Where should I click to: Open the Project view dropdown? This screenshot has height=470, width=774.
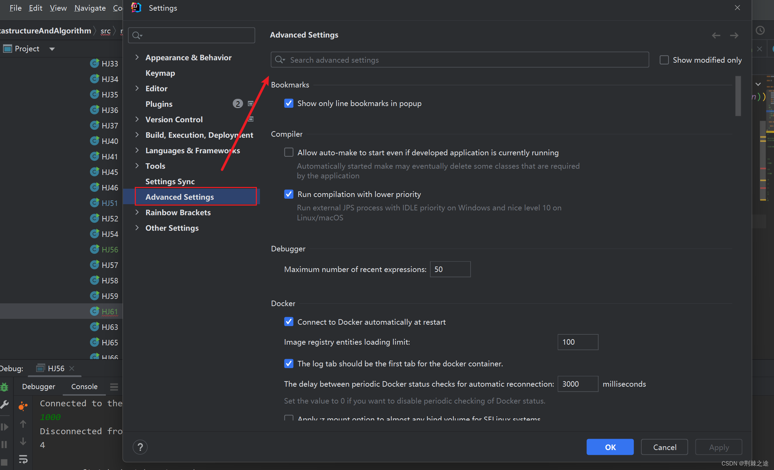52,49
